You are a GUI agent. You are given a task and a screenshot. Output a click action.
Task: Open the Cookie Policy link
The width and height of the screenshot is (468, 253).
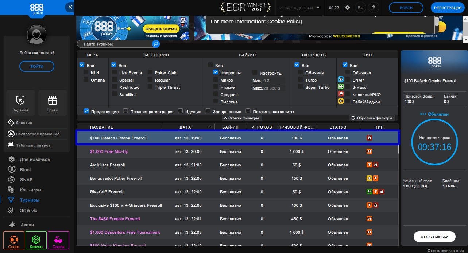(285, 21)
